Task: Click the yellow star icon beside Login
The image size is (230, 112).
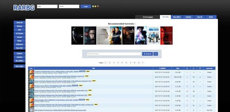Action: pos(95,6)
